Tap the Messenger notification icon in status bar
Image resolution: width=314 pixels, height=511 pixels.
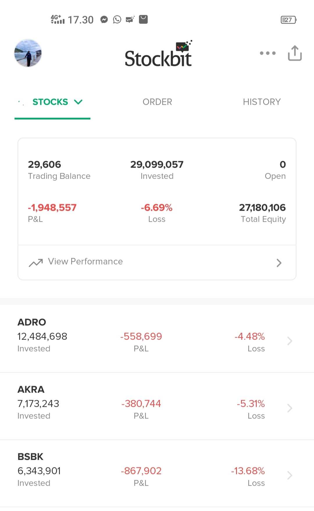(104, 19)
